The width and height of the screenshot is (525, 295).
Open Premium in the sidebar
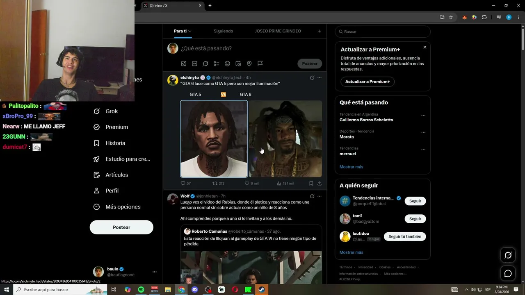pyautogui.click(x=111, y=127)
